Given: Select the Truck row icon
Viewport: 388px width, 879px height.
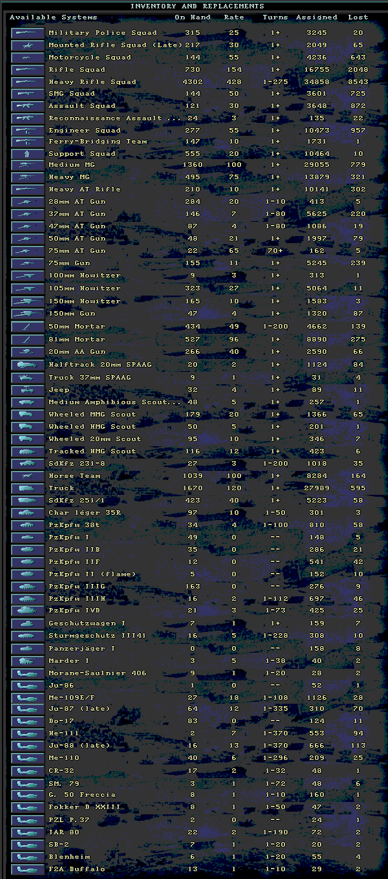Looking at the screenshot, I should [27, 488].
